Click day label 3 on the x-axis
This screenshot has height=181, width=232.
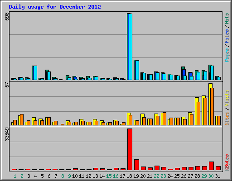[x=29, y=176]
